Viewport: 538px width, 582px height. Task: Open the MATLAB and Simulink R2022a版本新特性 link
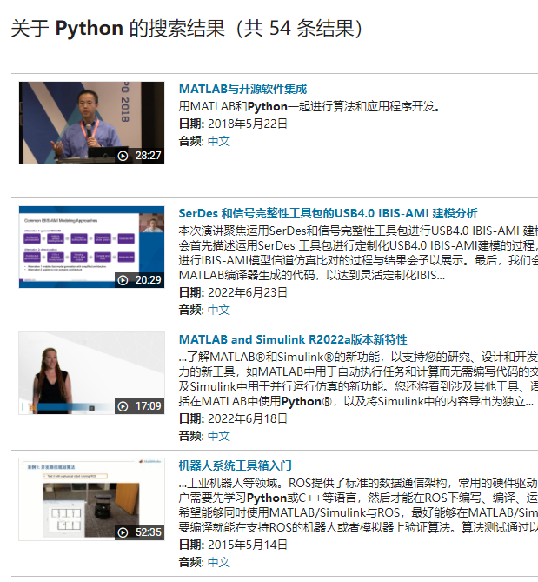coord(293,339)
